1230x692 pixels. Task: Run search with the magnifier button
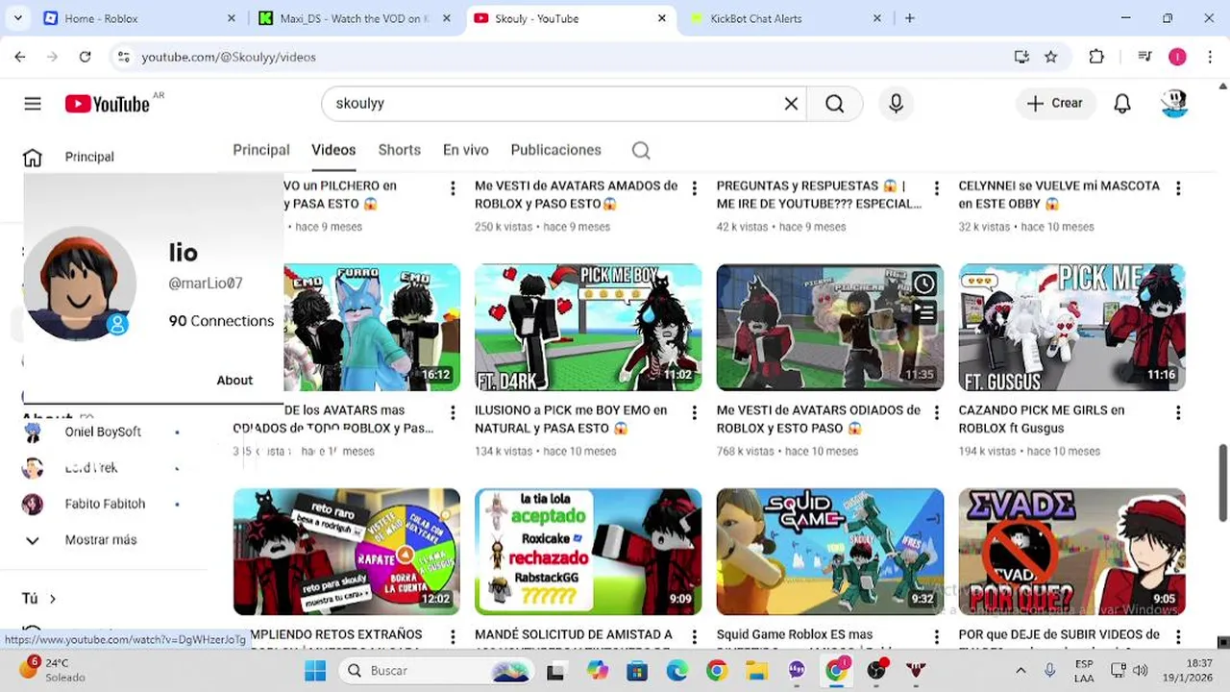click(x=834, y=104)
